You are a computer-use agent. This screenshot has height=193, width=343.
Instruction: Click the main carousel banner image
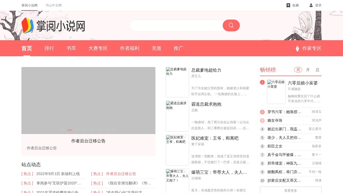click(x=88, y=101)
